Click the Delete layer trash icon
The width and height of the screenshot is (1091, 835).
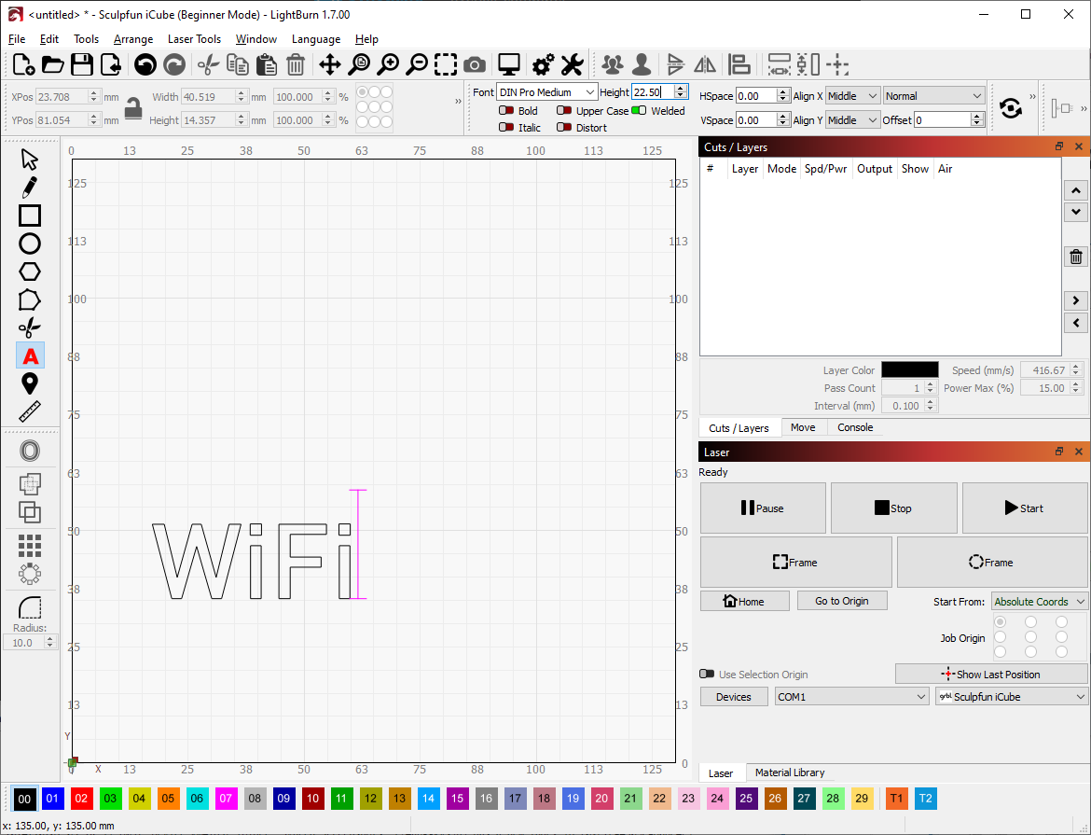click(x=1076, y=257)
